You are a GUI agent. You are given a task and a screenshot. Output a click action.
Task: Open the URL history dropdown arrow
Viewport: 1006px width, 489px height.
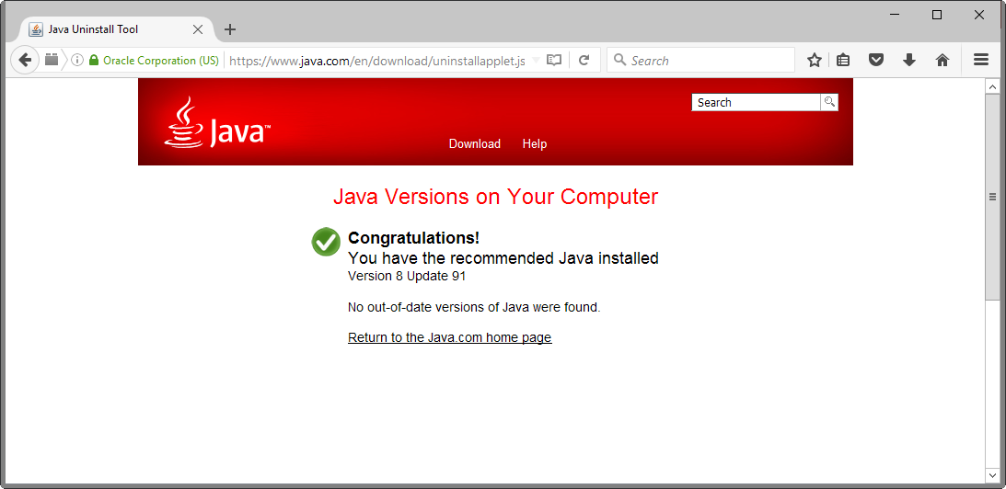click(x=536, y=61)
